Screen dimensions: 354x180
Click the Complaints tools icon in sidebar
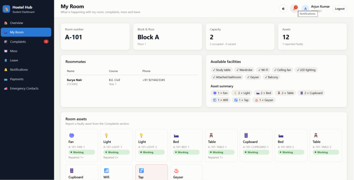[6, 42]
